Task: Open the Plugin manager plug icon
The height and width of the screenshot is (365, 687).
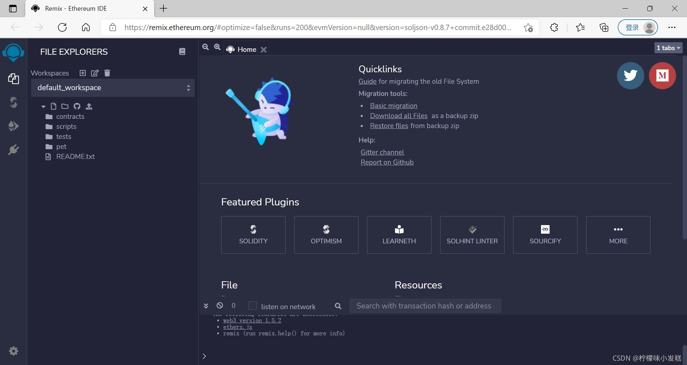Action: coord(13,150)
